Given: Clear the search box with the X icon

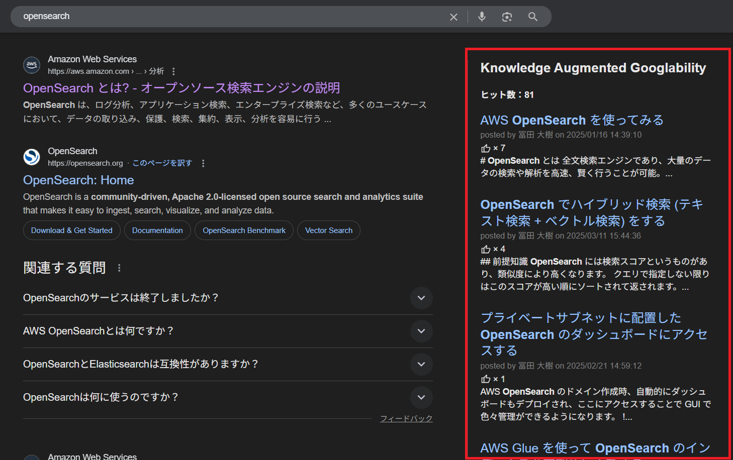Looking at the screenshot, I should pos(453,17).
